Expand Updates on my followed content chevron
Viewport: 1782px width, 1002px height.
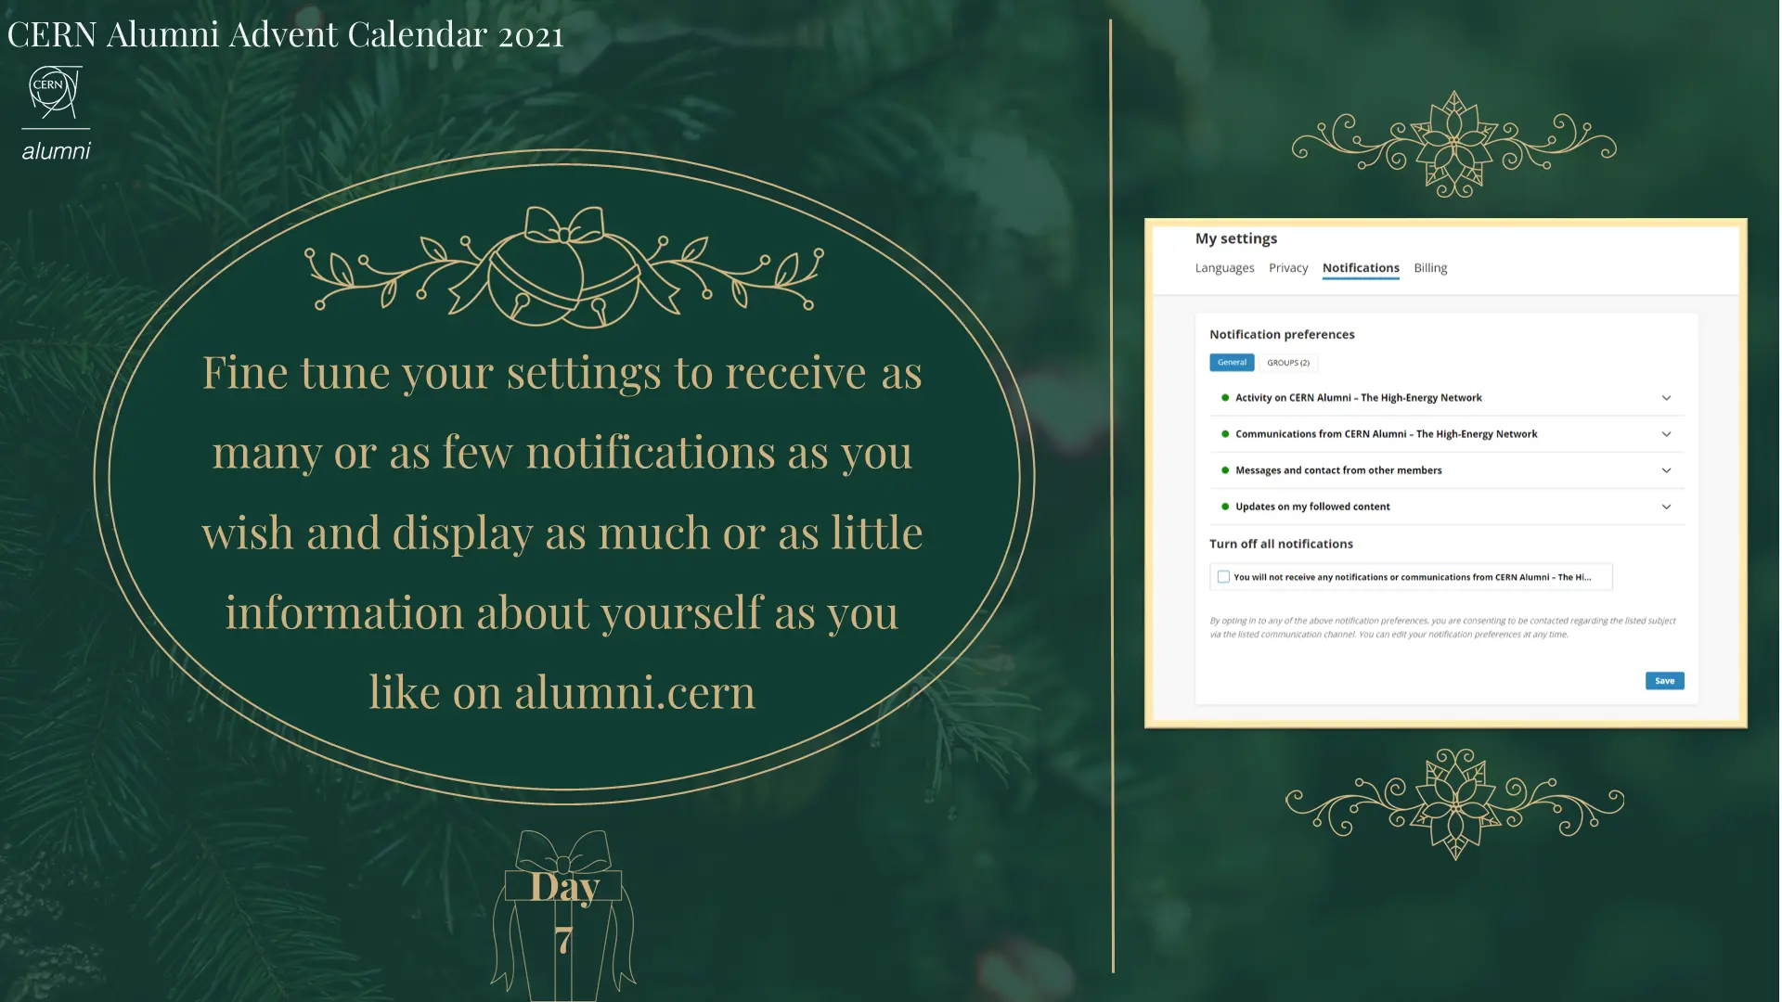click(x=1666, y=507)
